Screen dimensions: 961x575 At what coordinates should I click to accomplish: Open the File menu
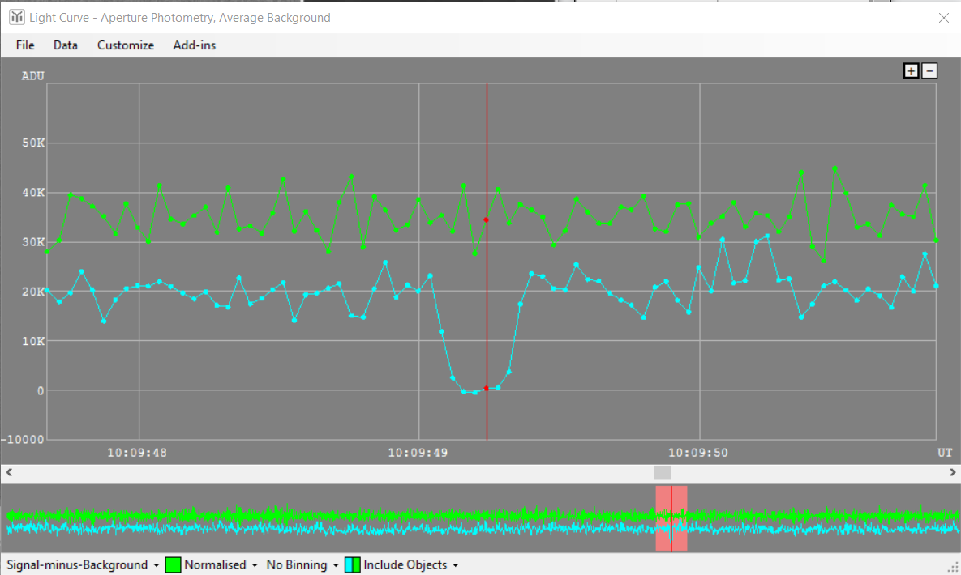25,45
